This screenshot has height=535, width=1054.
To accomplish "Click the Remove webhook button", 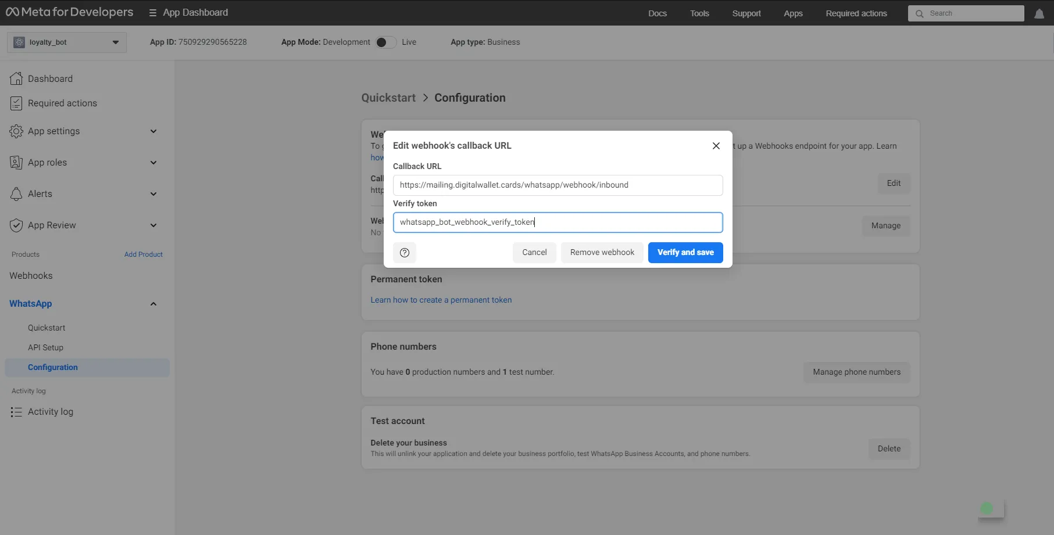I will pos(602,253).
